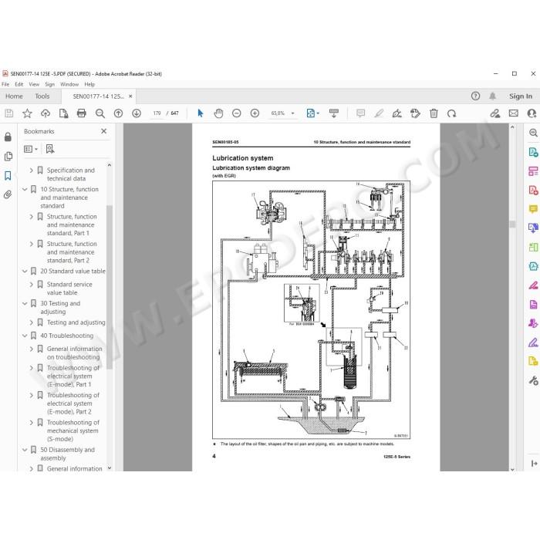Close the Bookmarks panel
The image size is (540, 540).
103,131
